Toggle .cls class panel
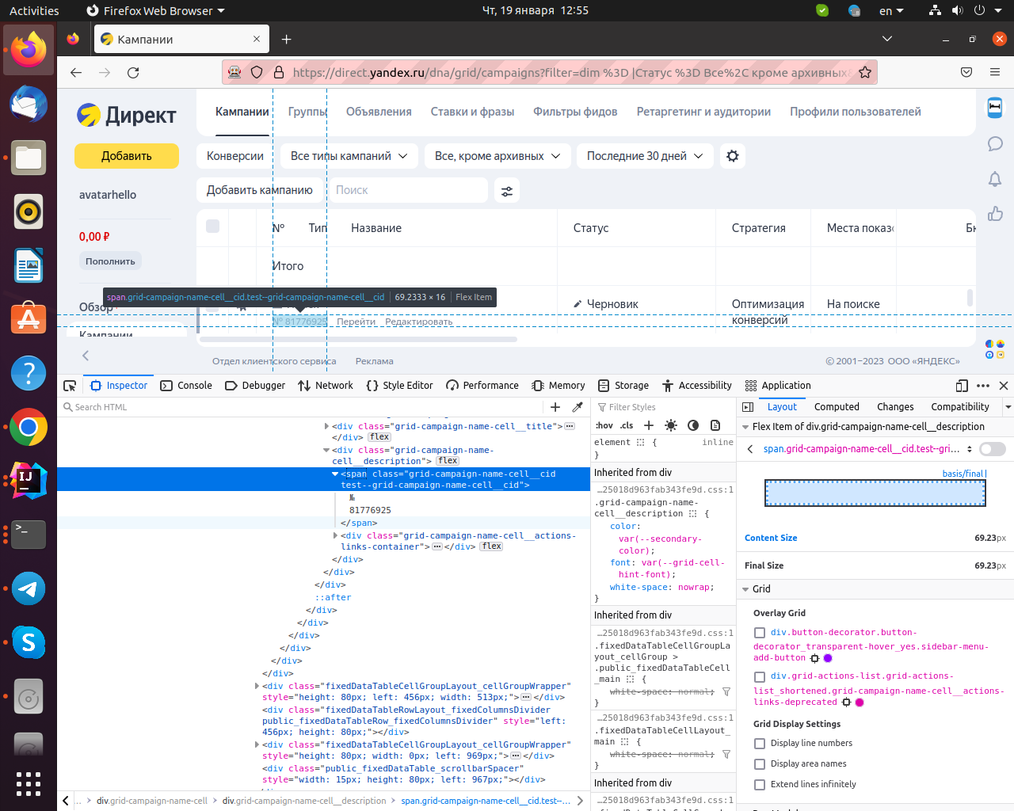 pyautogui.click(x=627, y=425)
